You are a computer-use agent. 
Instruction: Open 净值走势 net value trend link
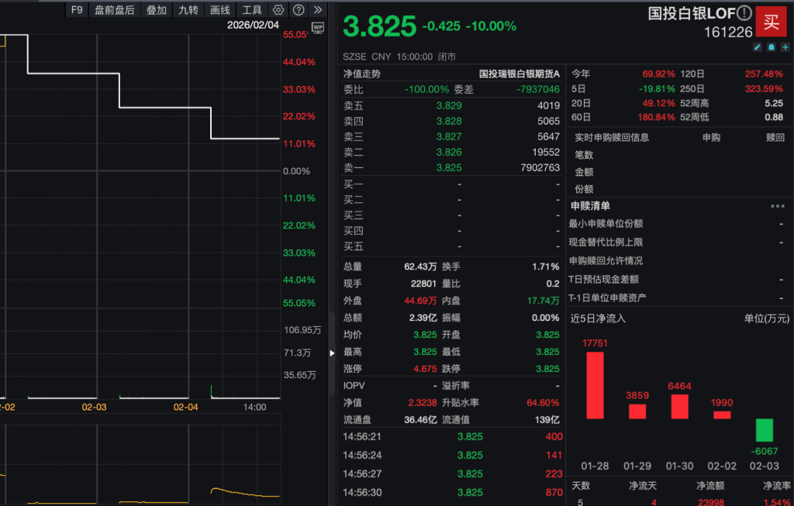[x=362, y=74]
